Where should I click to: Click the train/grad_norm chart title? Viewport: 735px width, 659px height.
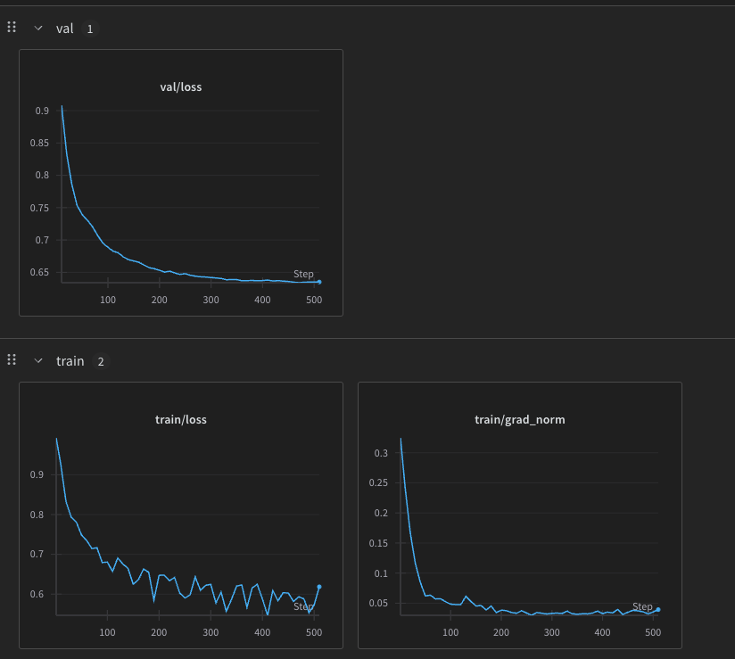tap(520, 419)
